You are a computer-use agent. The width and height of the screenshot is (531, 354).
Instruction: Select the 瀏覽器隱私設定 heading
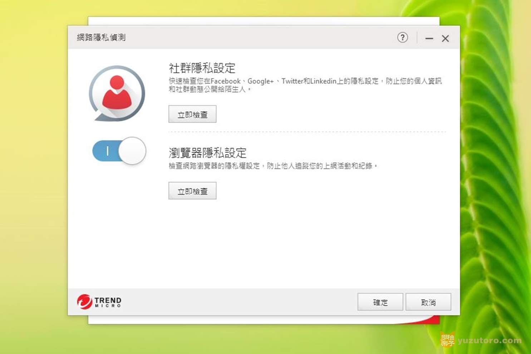207,153
